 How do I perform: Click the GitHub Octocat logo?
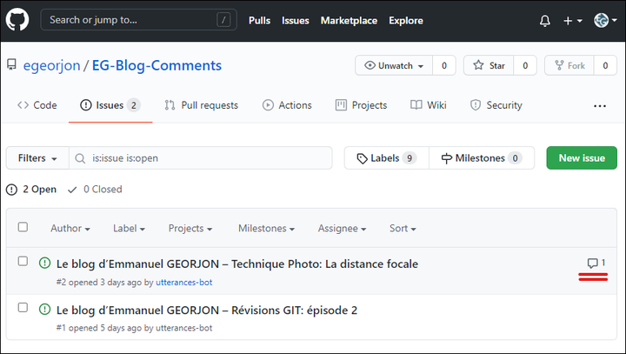coord(17,20)
